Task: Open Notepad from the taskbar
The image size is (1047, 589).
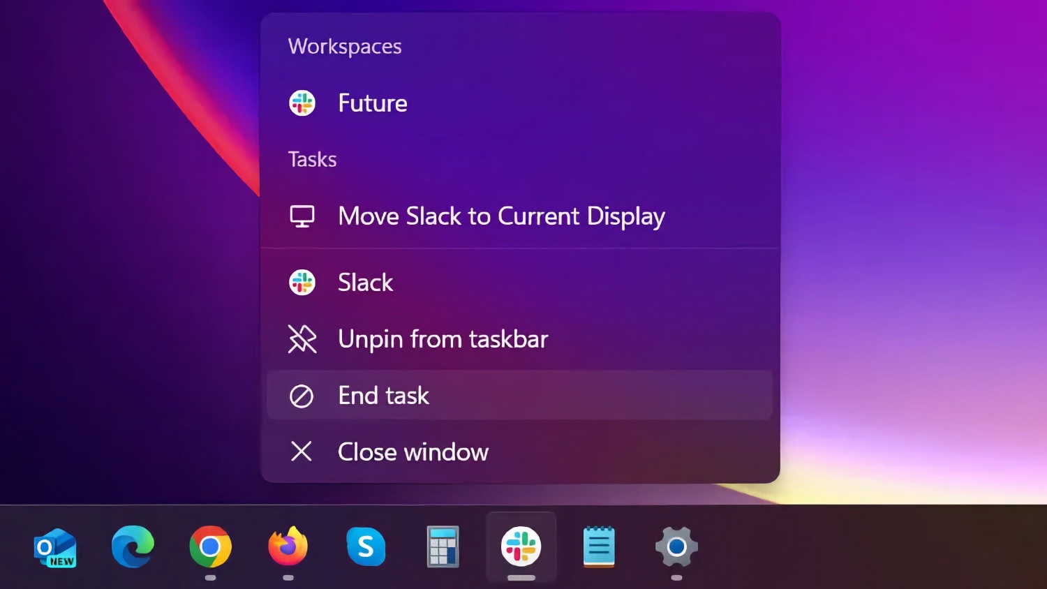Action: 599,548
